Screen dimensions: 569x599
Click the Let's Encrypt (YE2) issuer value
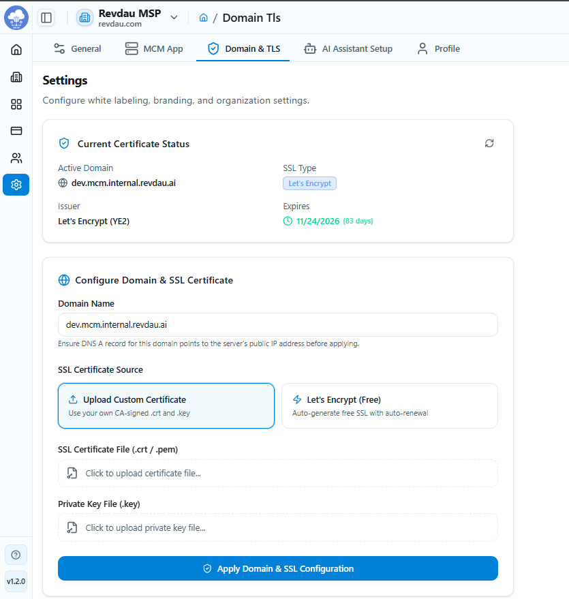coord(93,221)
